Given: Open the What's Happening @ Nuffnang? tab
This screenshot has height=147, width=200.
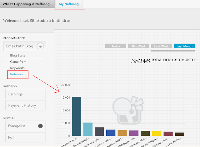Looking at the screenshot, I should coord(27,4).
